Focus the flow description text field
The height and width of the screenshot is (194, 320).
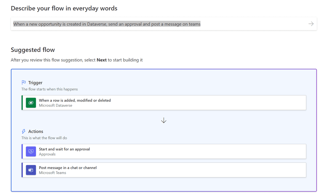157,24
